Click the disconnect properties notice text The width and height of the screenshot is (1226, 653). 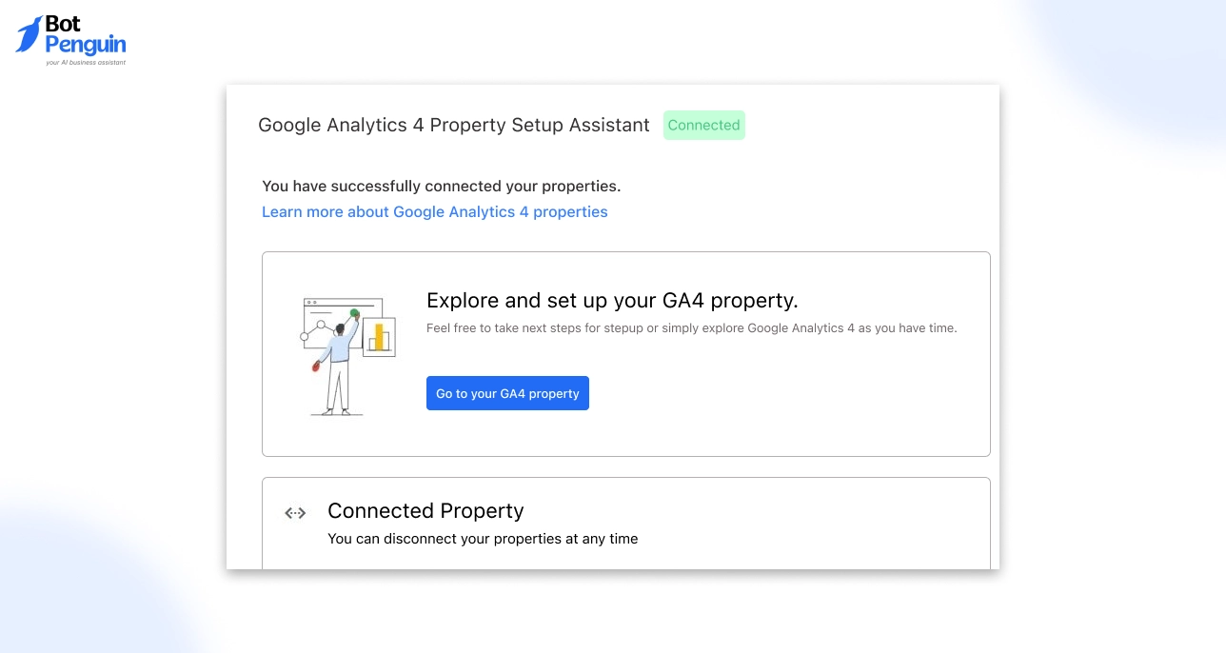point(483,539)
